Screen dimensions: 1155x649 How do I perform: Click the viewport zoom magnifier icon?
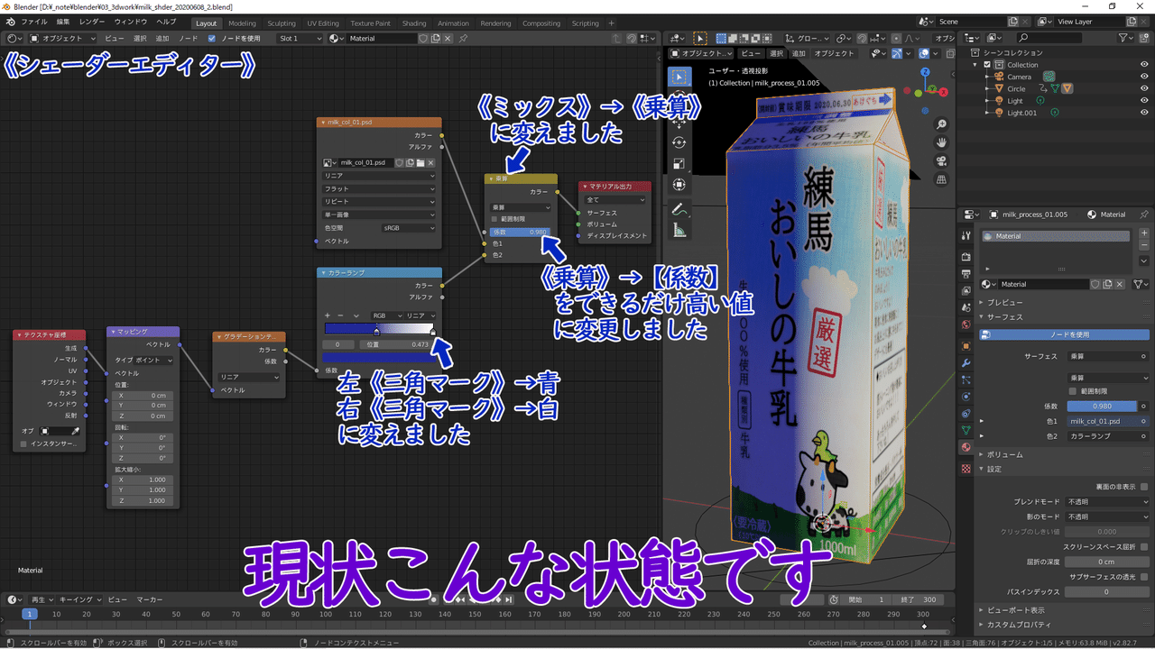click(941, 124)
